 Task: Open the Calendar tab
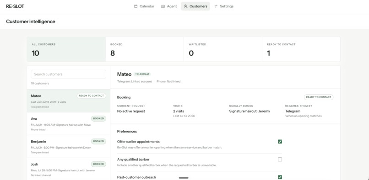point(144,6)
